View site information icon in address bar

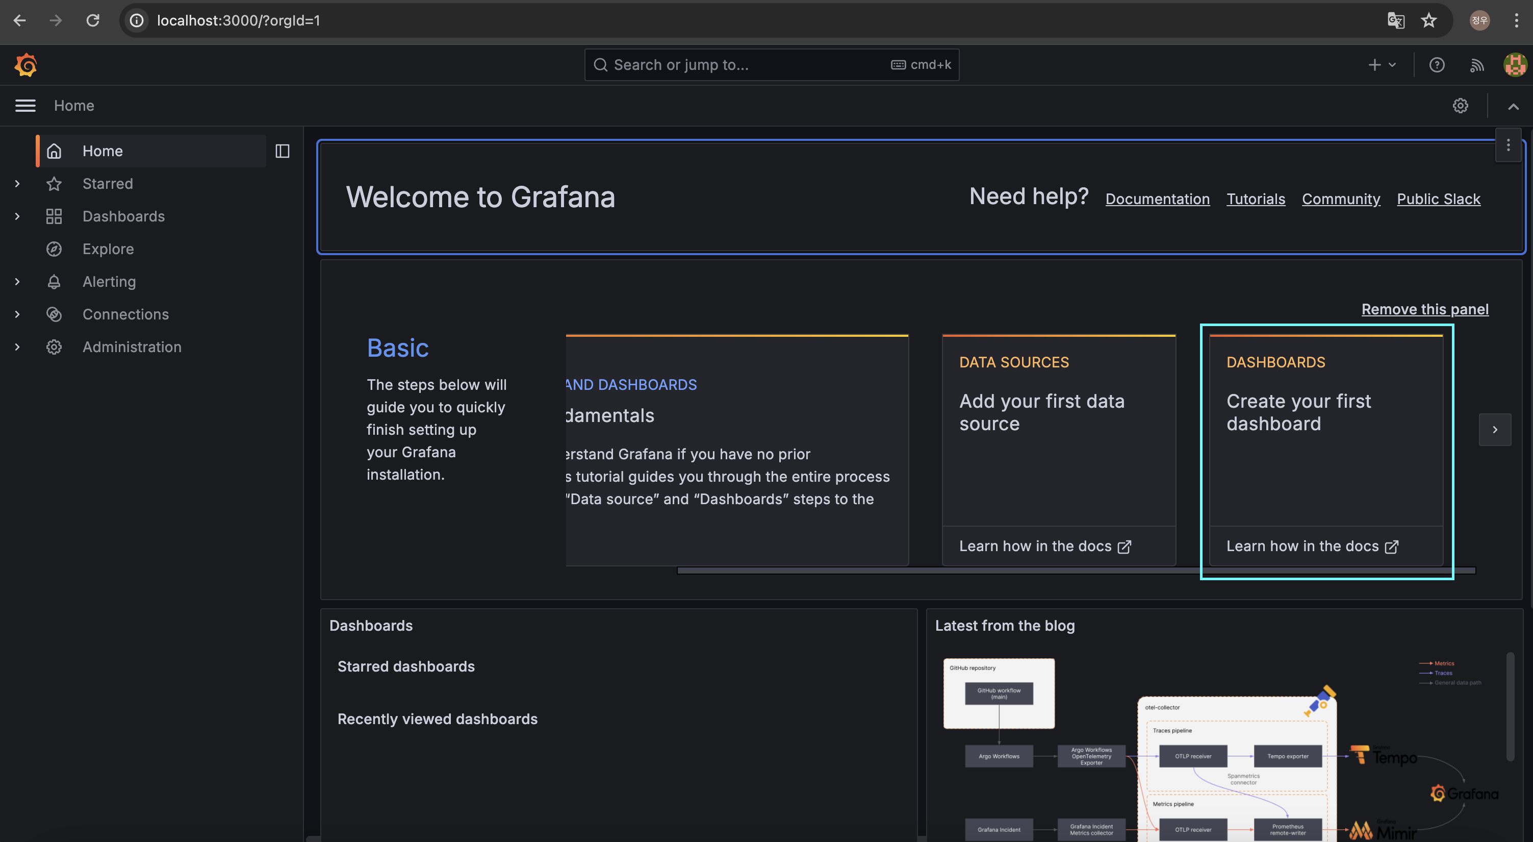137,20
